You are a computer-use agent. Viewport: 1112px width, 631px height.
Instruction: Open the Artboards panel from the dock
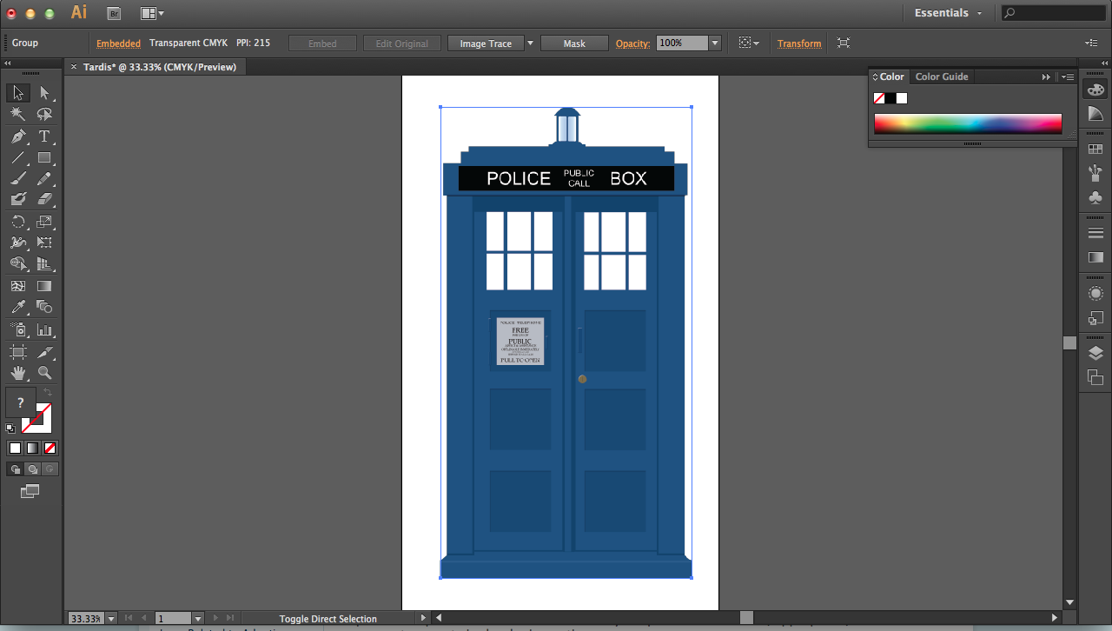click(x=1095, y=377)
